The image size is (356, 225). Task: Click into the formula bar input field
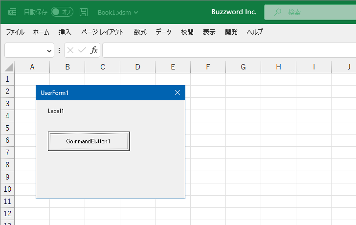click(x=229, y=50)
